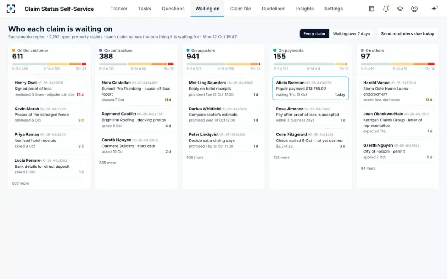Open Darius Whitfield's roofer estimate claim
The image size is (447, 279).
click(x=223, y=115)
